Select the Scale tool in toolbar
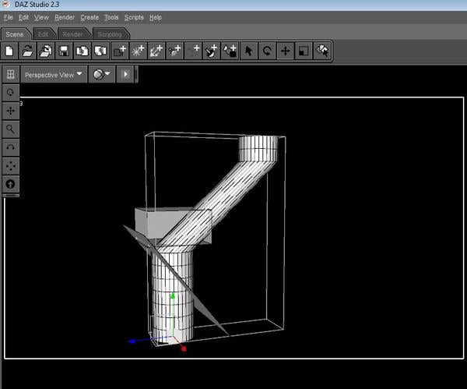This screenshot has width=467, height=389. coord(304,51)
